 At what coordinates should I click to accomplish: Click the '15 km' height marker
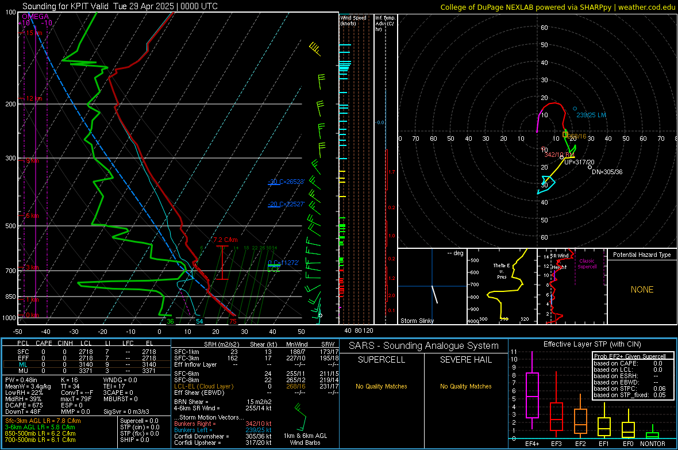click(x=33, y=33)
